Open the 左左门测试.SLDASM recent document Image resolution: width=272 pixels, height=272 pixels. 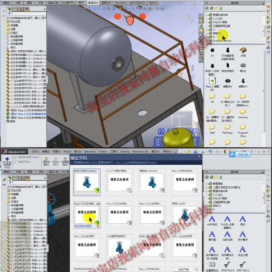point(87,182)
